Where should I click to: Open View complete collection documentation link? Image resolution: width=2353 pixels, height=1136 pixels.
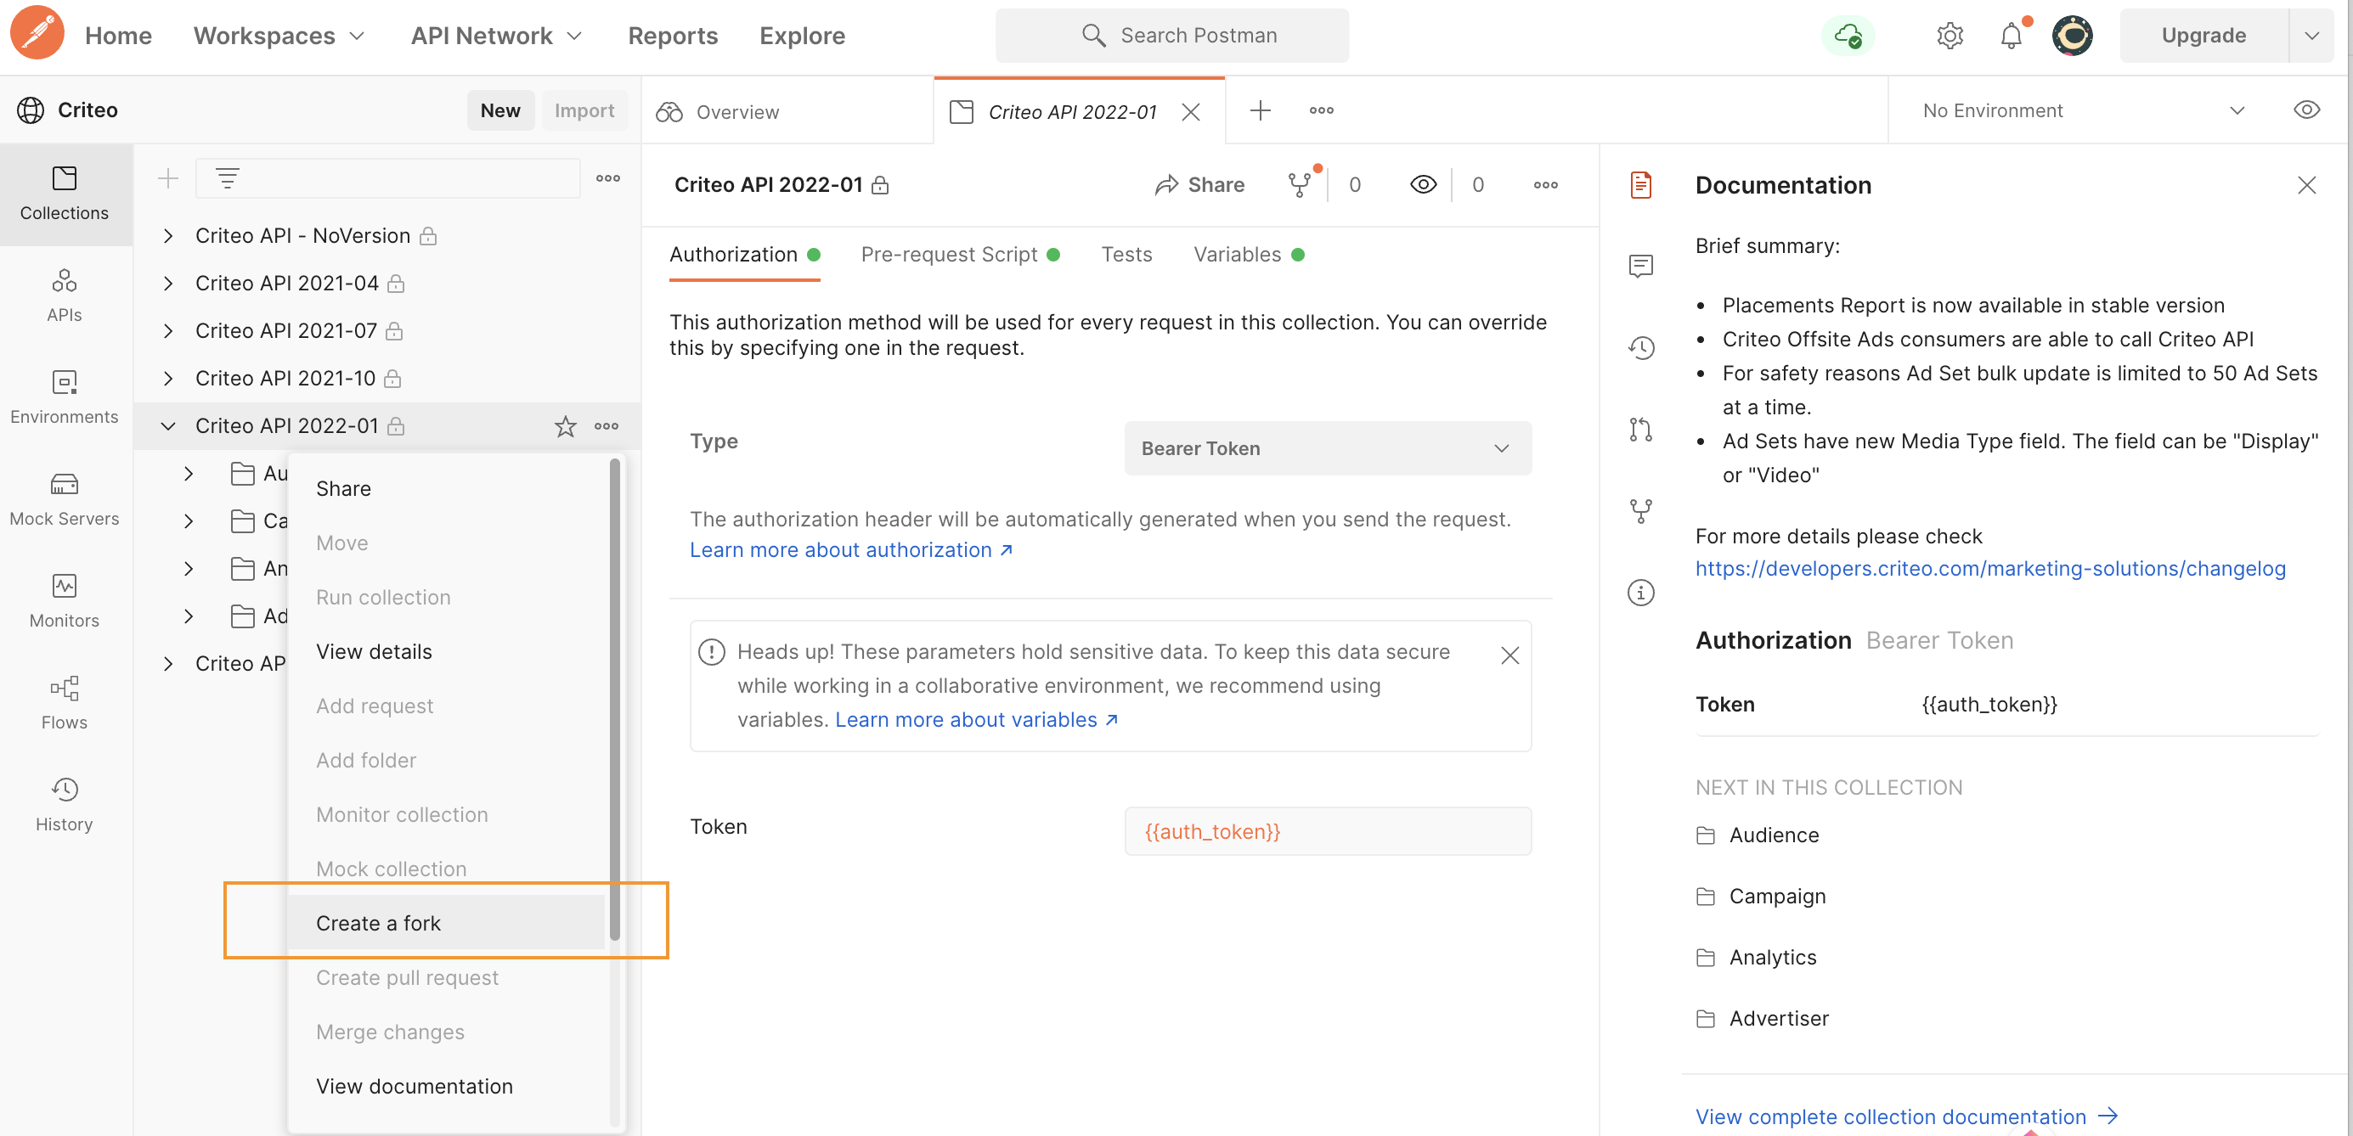1906,1116
